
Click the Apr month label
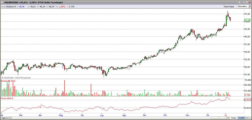coord(40,115)
